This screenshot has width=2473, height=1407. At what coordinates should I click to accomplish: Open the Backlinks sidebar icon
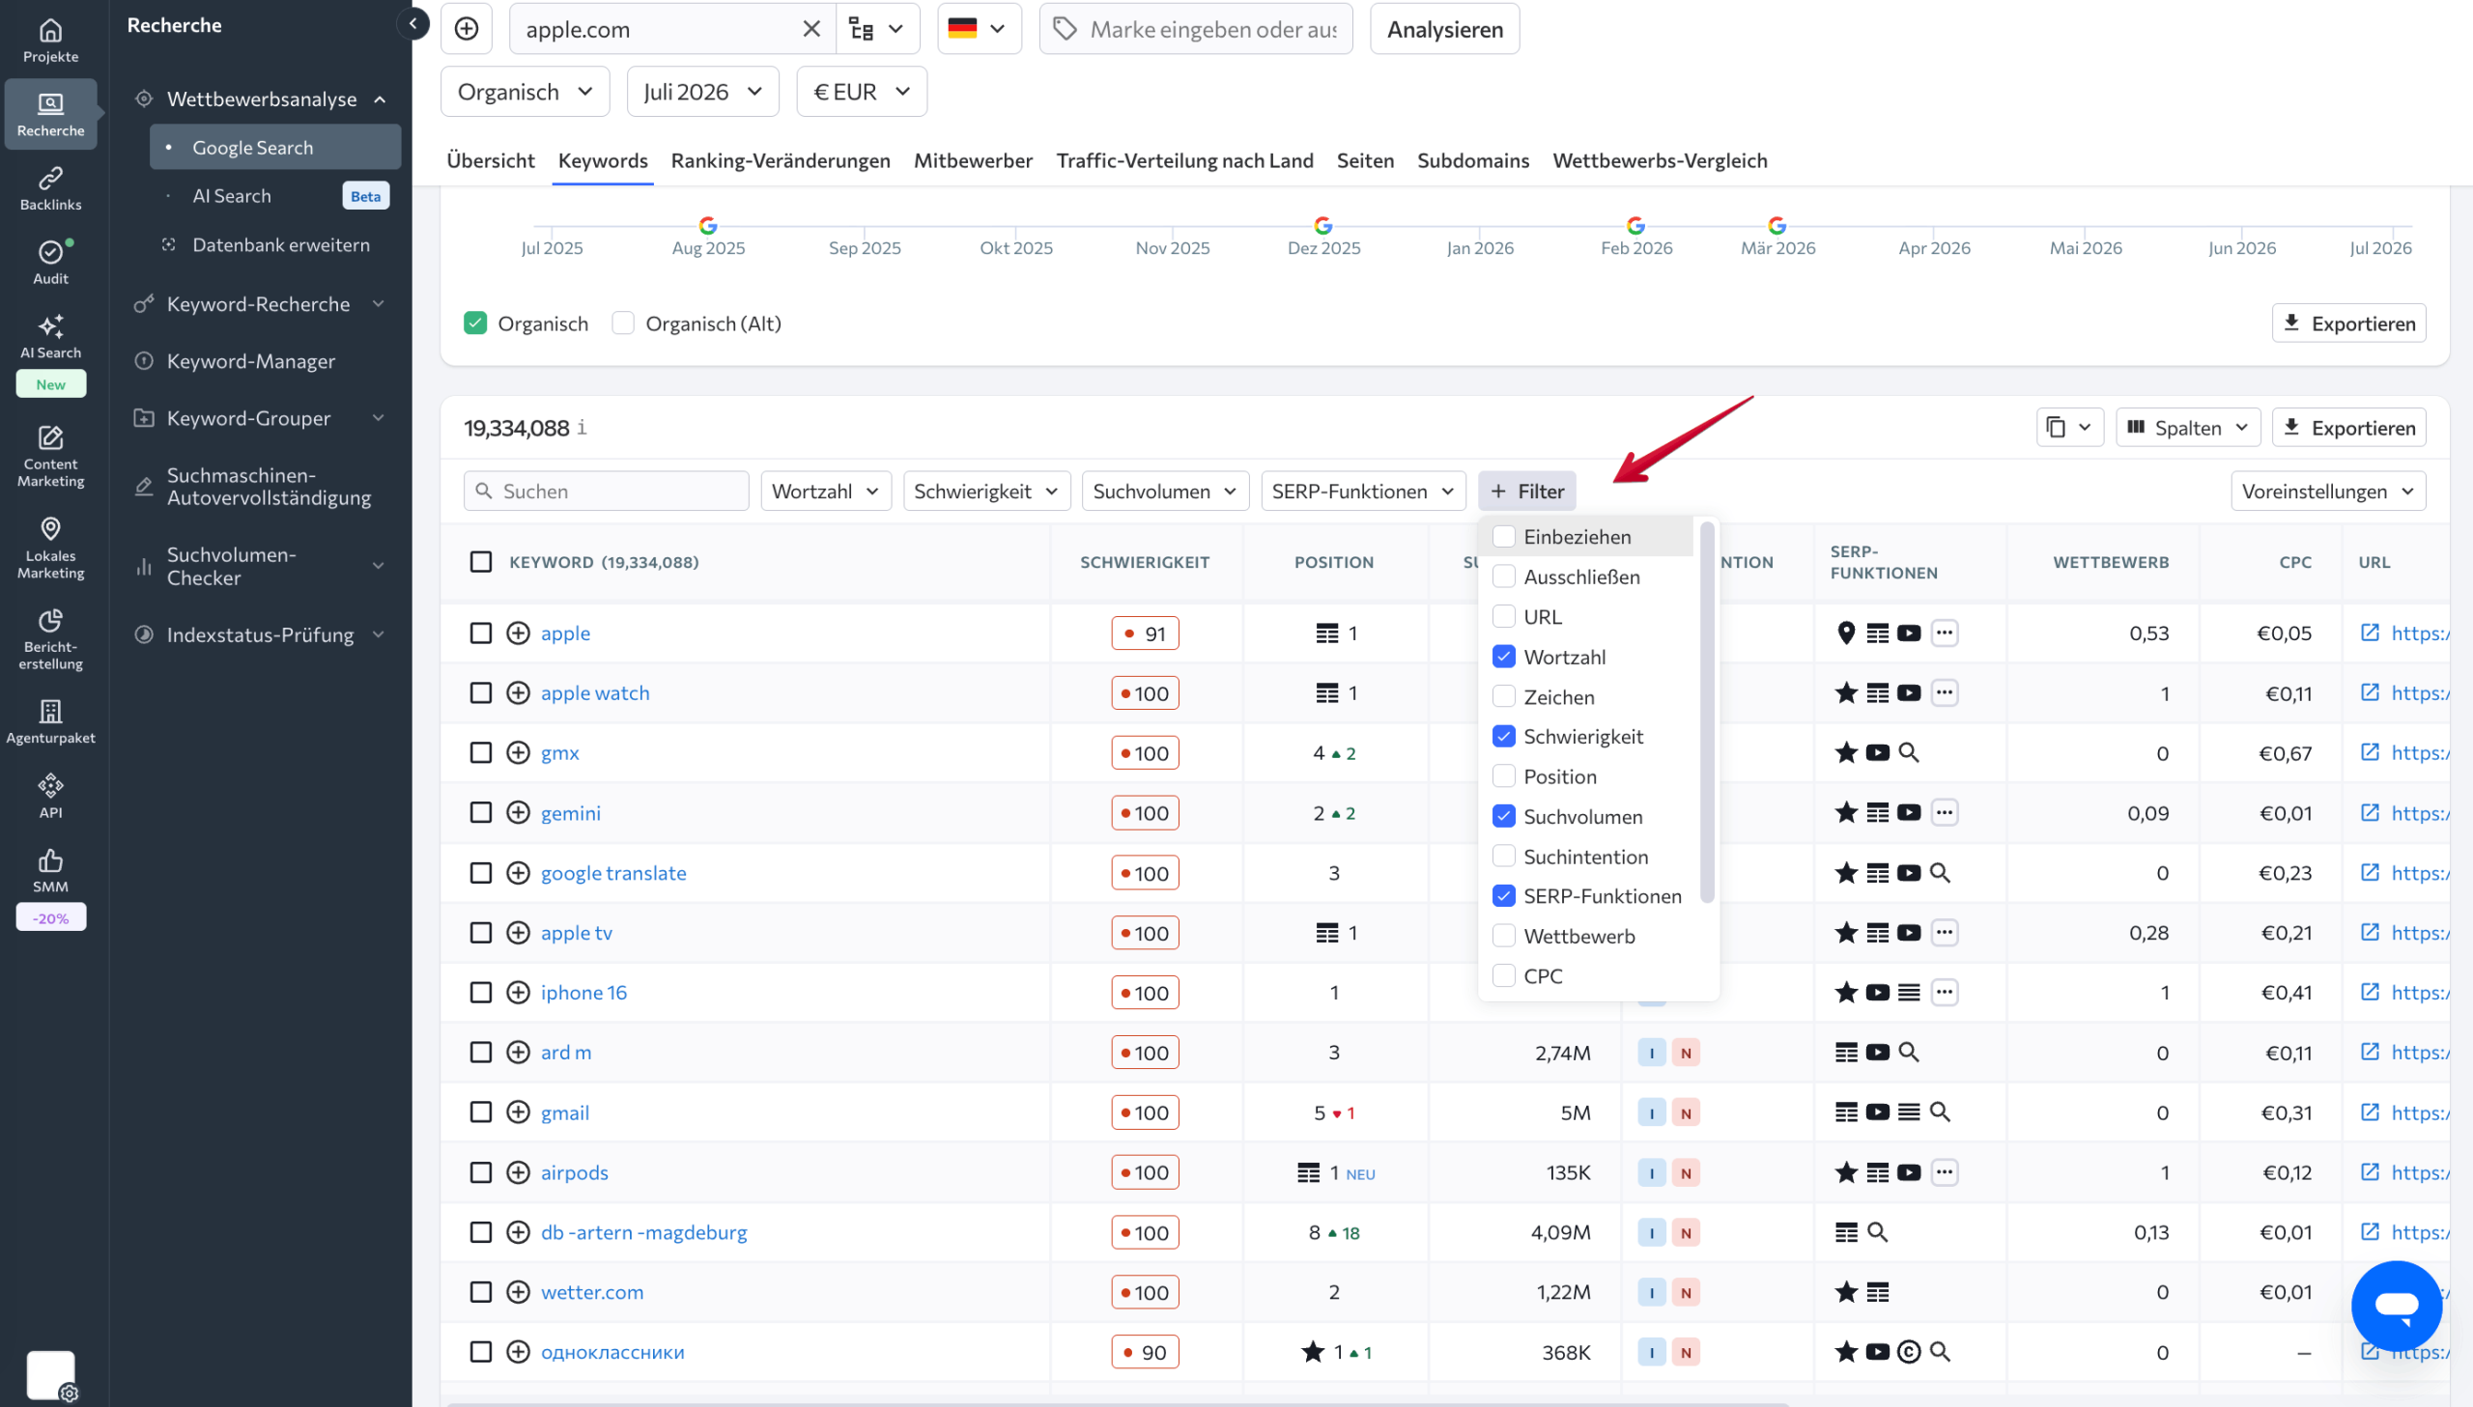click(x=50, y=189)
